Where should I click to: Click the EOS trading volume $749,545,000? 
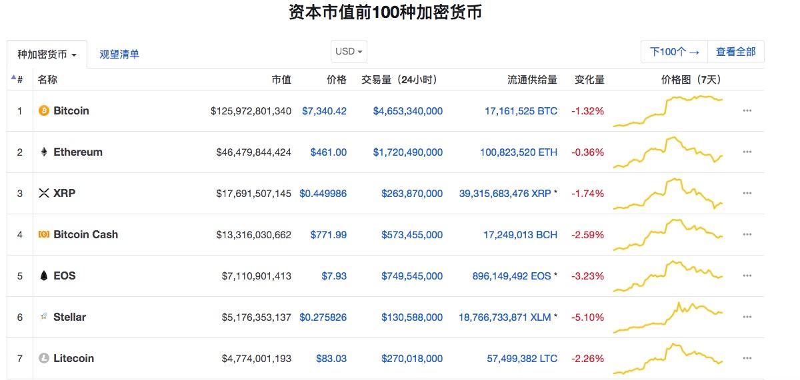pyautogui.click(x=411, y=276)
